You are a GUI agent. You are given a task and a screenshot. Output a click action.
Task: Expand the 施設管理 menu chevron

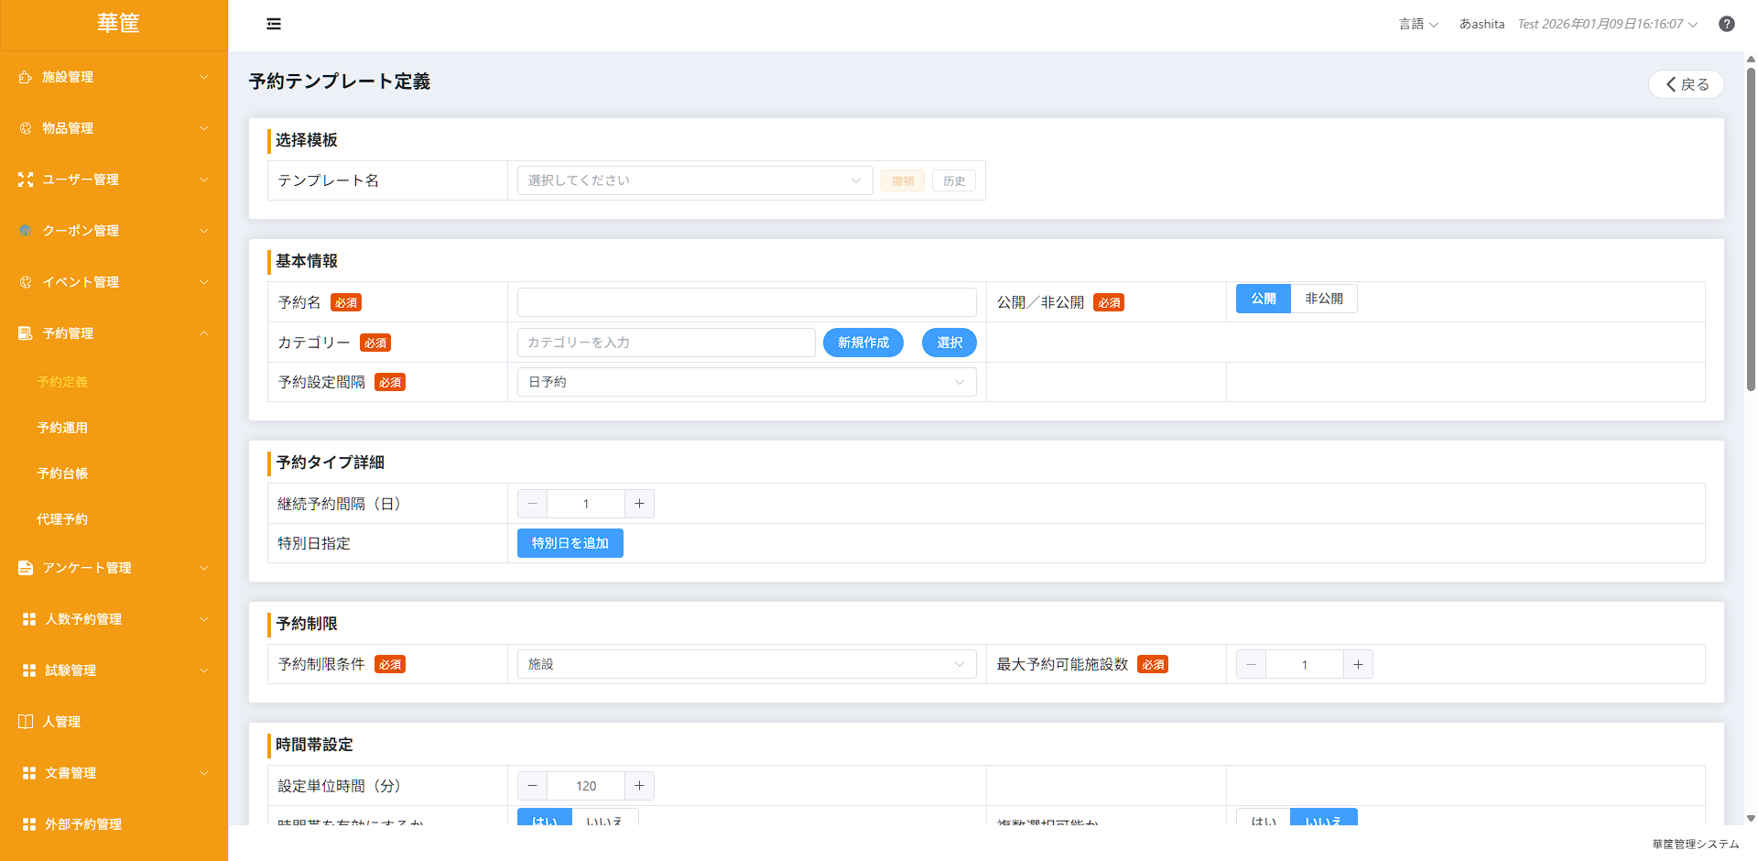coord(204,77)
